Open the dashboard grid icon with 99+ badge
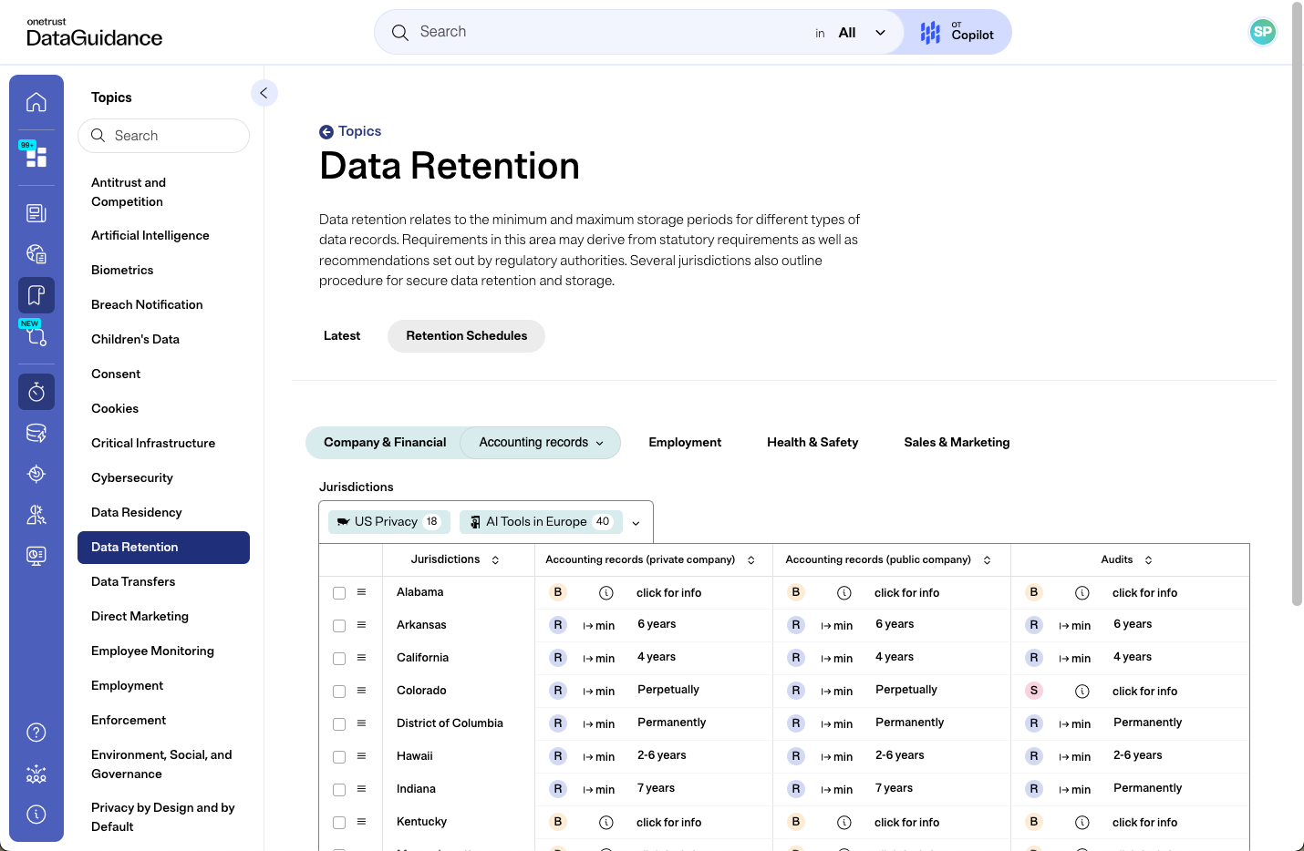Viewport: 1304px width, 851px height. (x=36, y=157)
